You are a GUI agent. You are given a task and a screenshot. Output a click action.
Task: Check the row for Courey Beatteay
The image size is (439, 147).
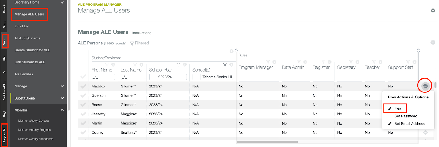[x=83, y=132]
